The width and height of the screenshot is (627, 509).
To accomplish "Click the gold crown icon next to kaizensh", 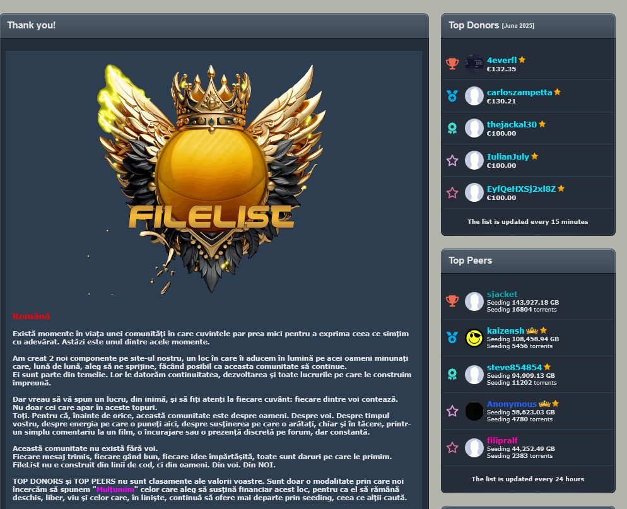I will coord(532,331).
